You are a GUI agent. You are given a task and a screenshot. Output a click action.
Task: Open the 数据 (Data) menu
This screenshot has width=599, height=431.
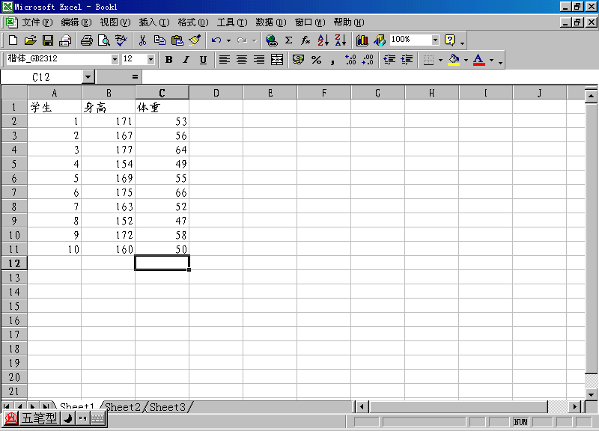(270, 22)
